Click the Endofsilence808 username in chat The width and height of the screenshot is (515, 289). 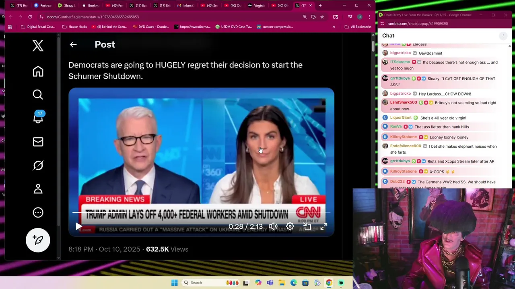[406, 146]
